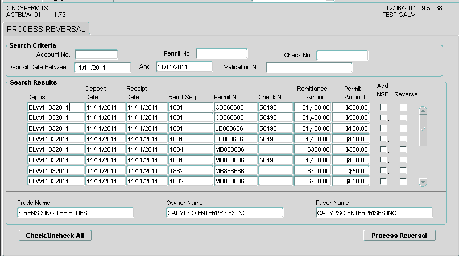Click the CINDYPERMITS user label
The height and width of the screenshot is (256, 459).
pyautogui.click(x=27, y=8)
